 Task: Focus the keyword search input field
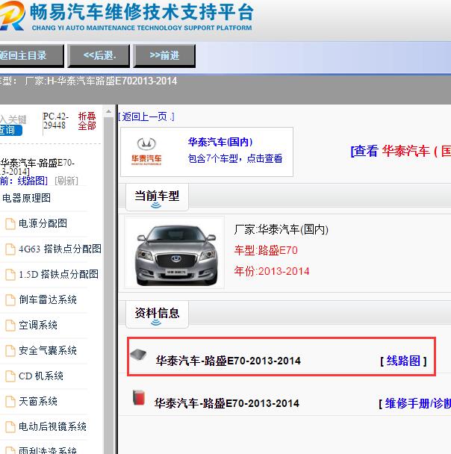pos(13,119)
